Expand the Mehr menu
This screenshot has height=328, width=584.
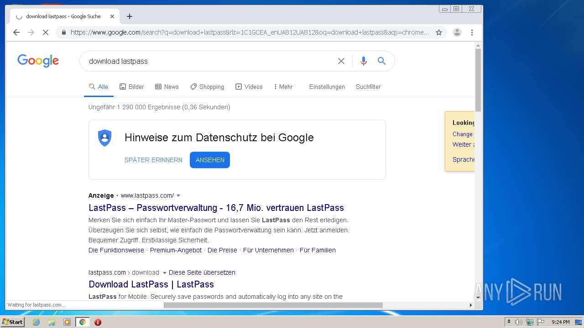283,87
